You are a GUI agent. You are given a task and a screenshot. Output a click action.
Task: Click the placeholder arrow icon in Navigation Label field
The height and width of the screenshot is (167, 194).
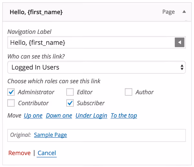(179, 42)
